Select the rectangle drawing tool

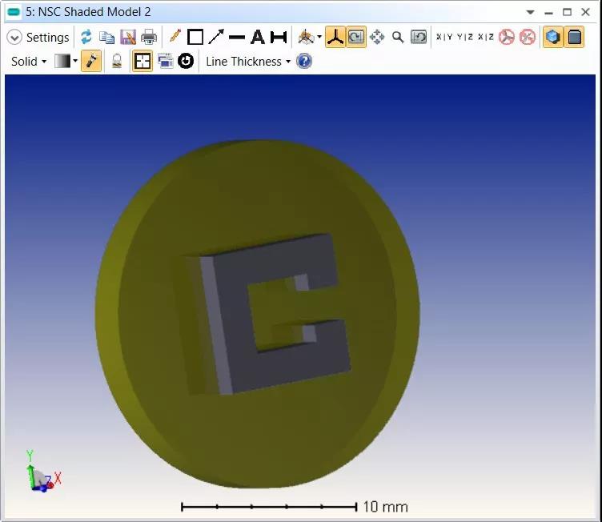195,37
